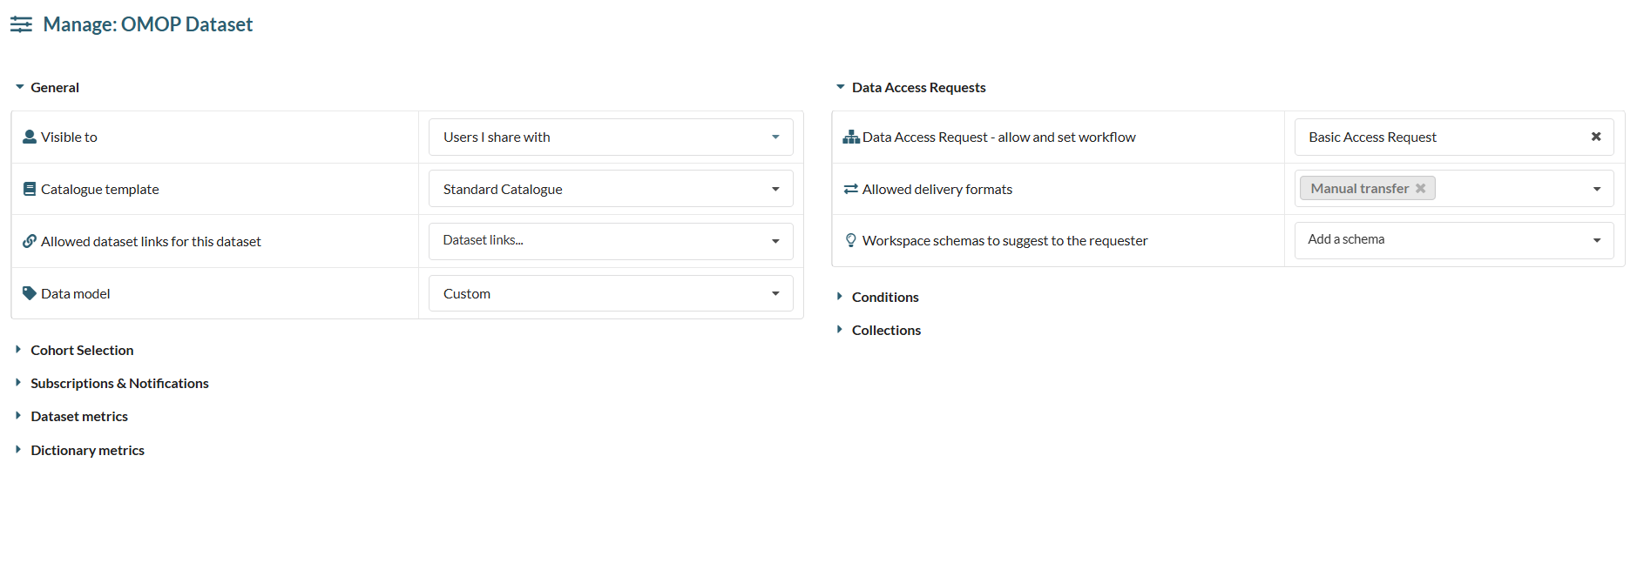Screen dimensions: 1637x583
Task: Open the Add a schema dropdown
Action: click(1596, 240)
